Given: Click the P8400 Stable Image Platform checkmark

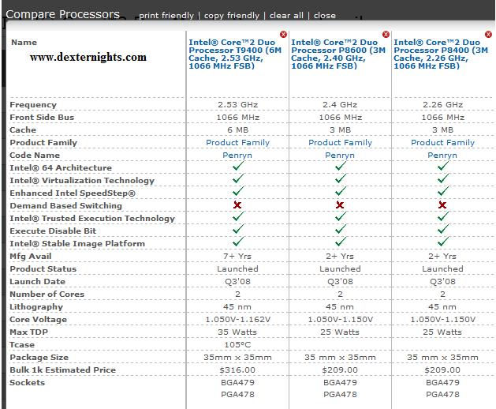Looking at the screenshot, I should click(x=443, y=242).
